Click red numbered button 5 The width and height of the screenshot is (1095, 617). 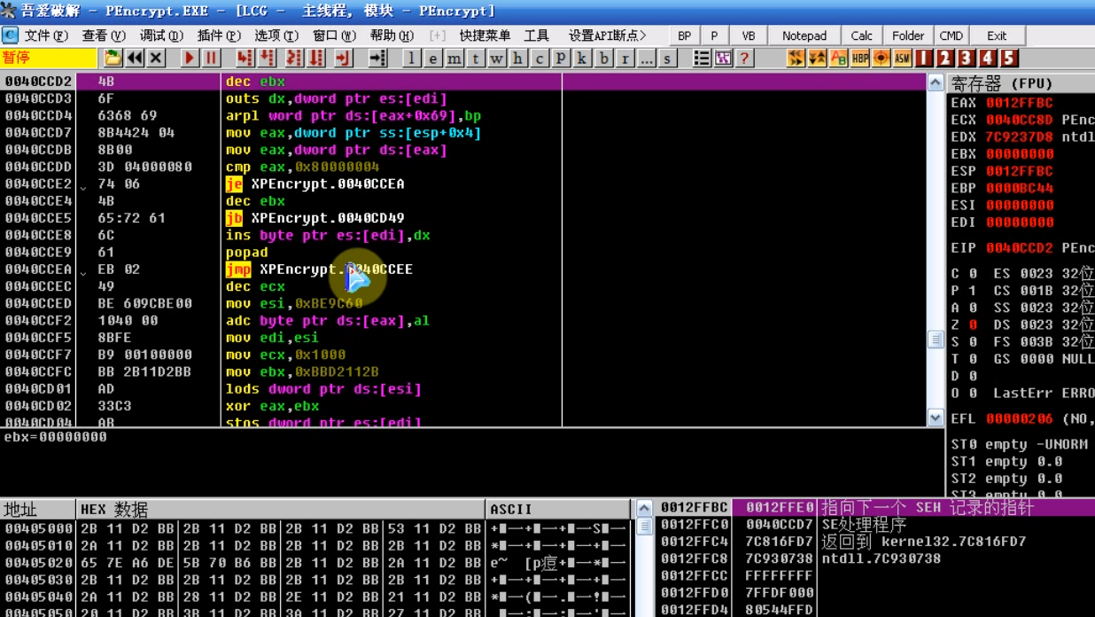1009,58
